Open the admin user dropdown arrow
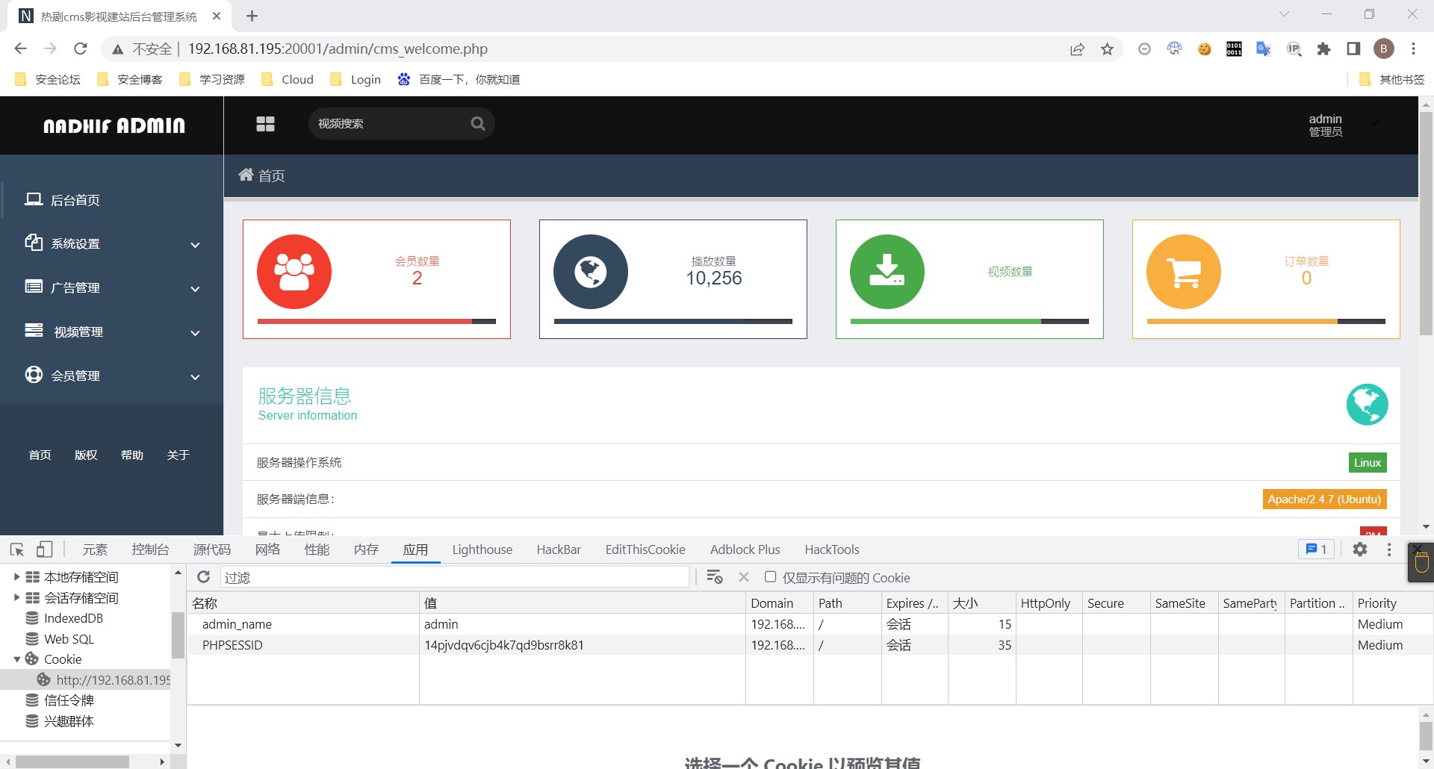Viewport: 1434px width, 769px height. point(1374,124)
